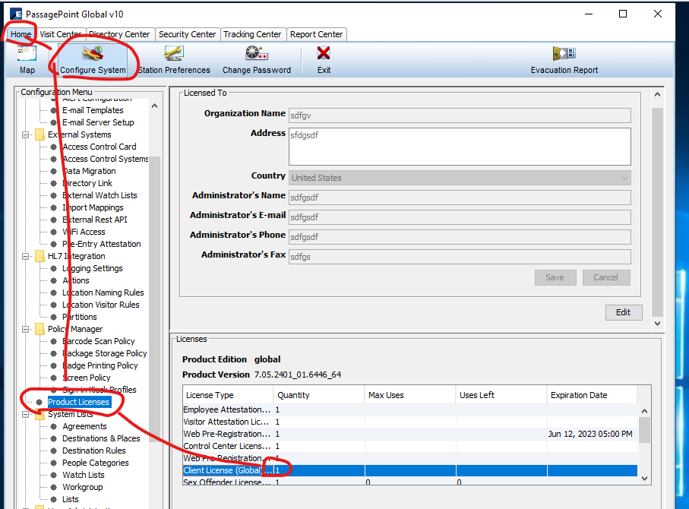The height and width of the screenshot is (509, 689).
Task: Collapse the HL7 Integration tree node
Action: [26, 256]
